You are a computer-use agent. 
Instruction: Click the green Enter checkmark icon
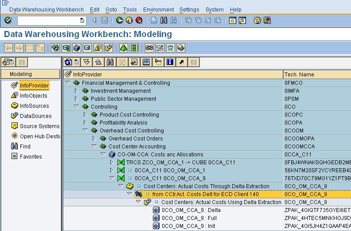pos(8,20)
